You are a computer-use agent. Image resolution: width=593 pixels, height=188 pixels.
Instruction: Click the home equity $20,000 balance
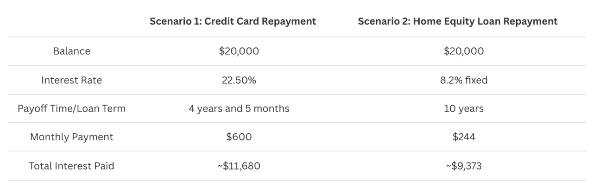click(463, 51)
